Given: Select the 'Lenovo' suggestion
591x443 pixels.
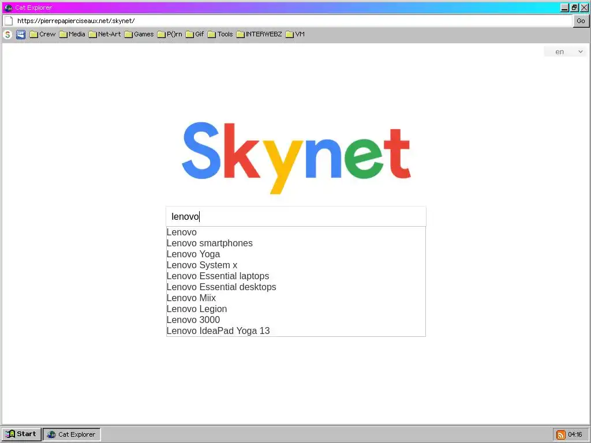Looking at the screenshot, I should [296, 232].
